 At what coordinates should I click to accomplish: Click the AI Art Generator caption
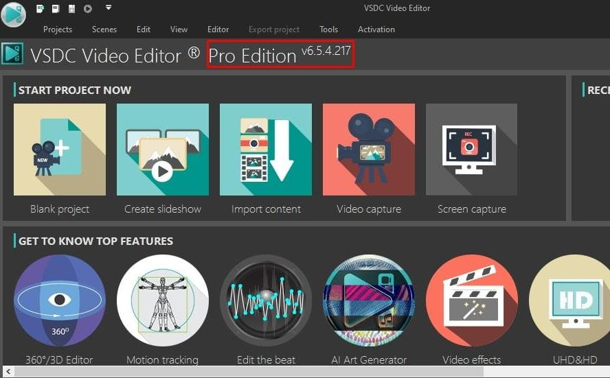[369, 359]
